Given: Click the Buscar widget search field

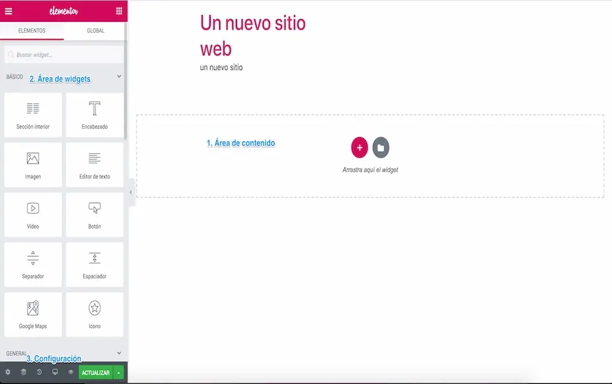Looking at the screenshot, I should [64, 55].
